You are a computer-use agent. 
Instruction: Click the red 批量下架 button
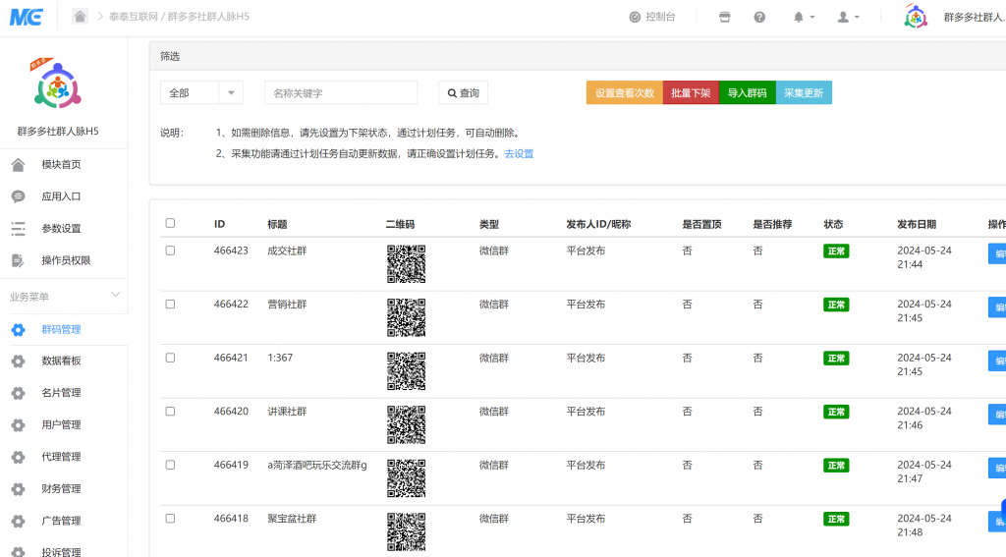click(691, 93)
